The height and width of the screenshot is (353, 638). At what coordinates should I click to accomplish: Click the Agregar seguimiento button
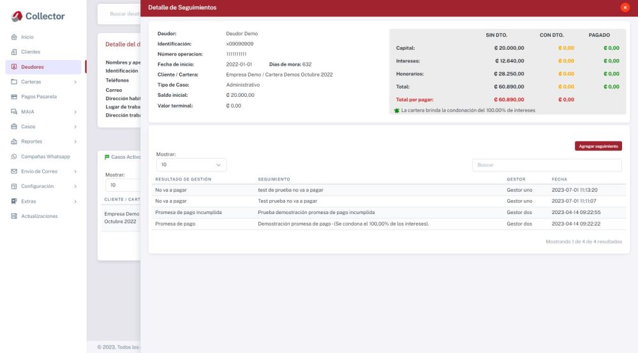point(598,146)
